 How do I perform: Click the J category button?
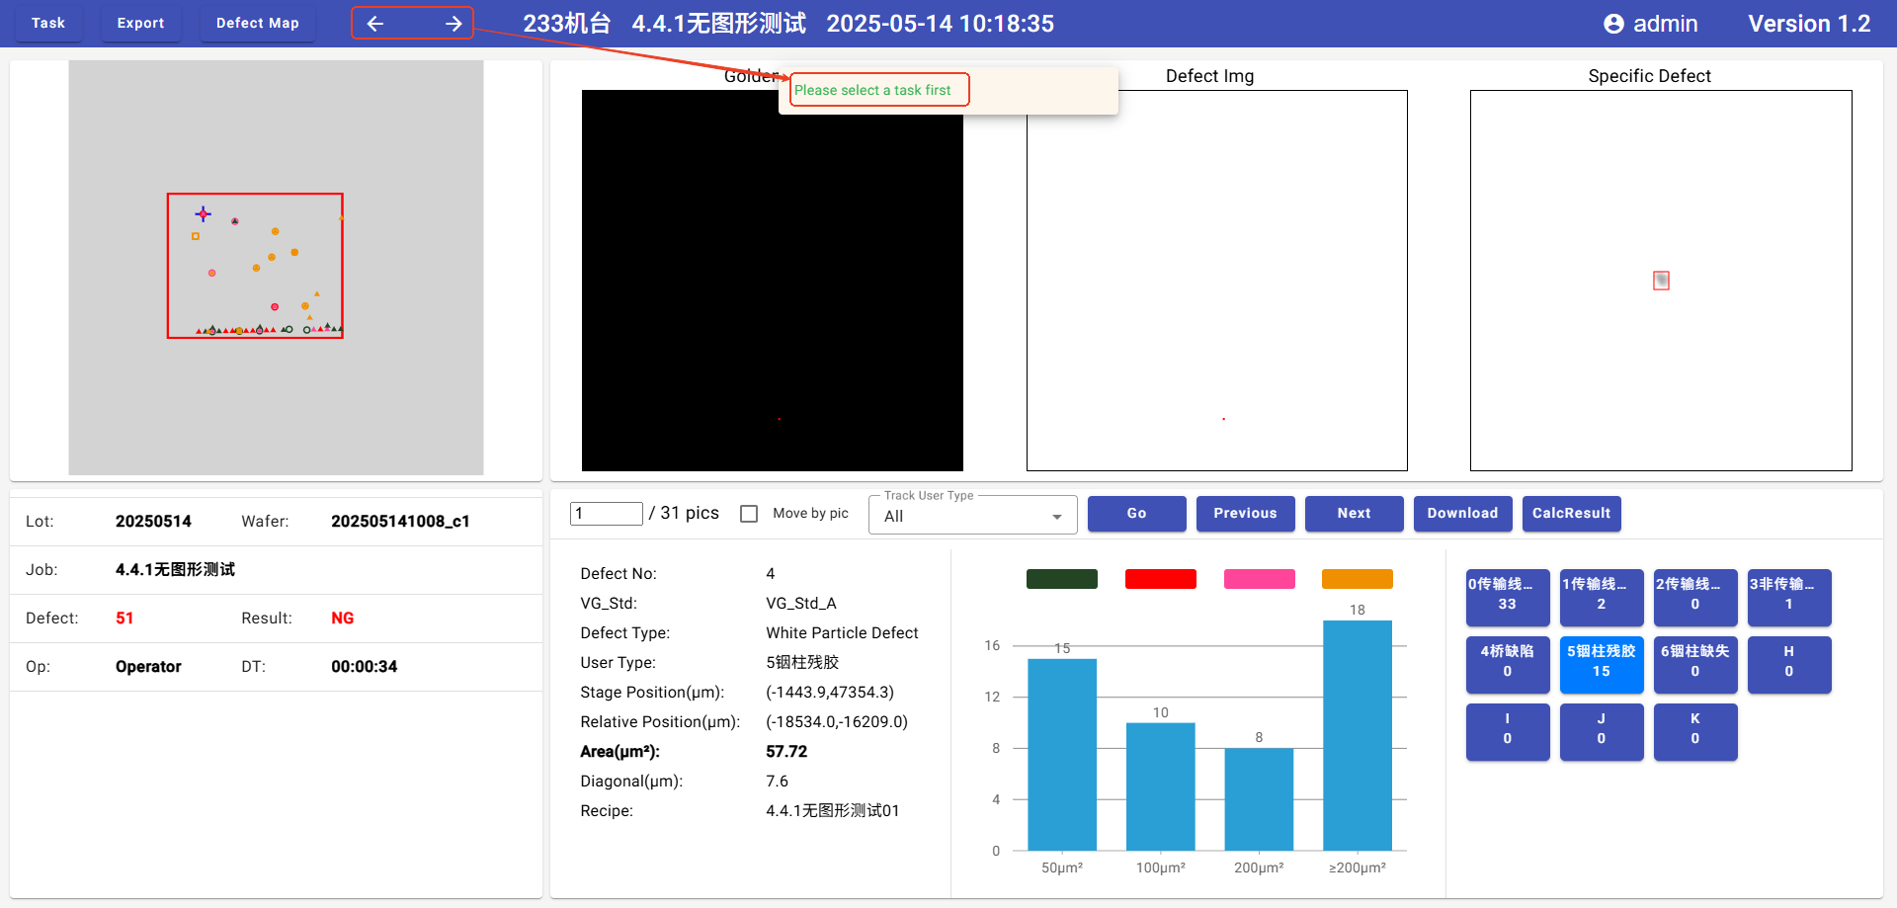tap(1602, 731)
